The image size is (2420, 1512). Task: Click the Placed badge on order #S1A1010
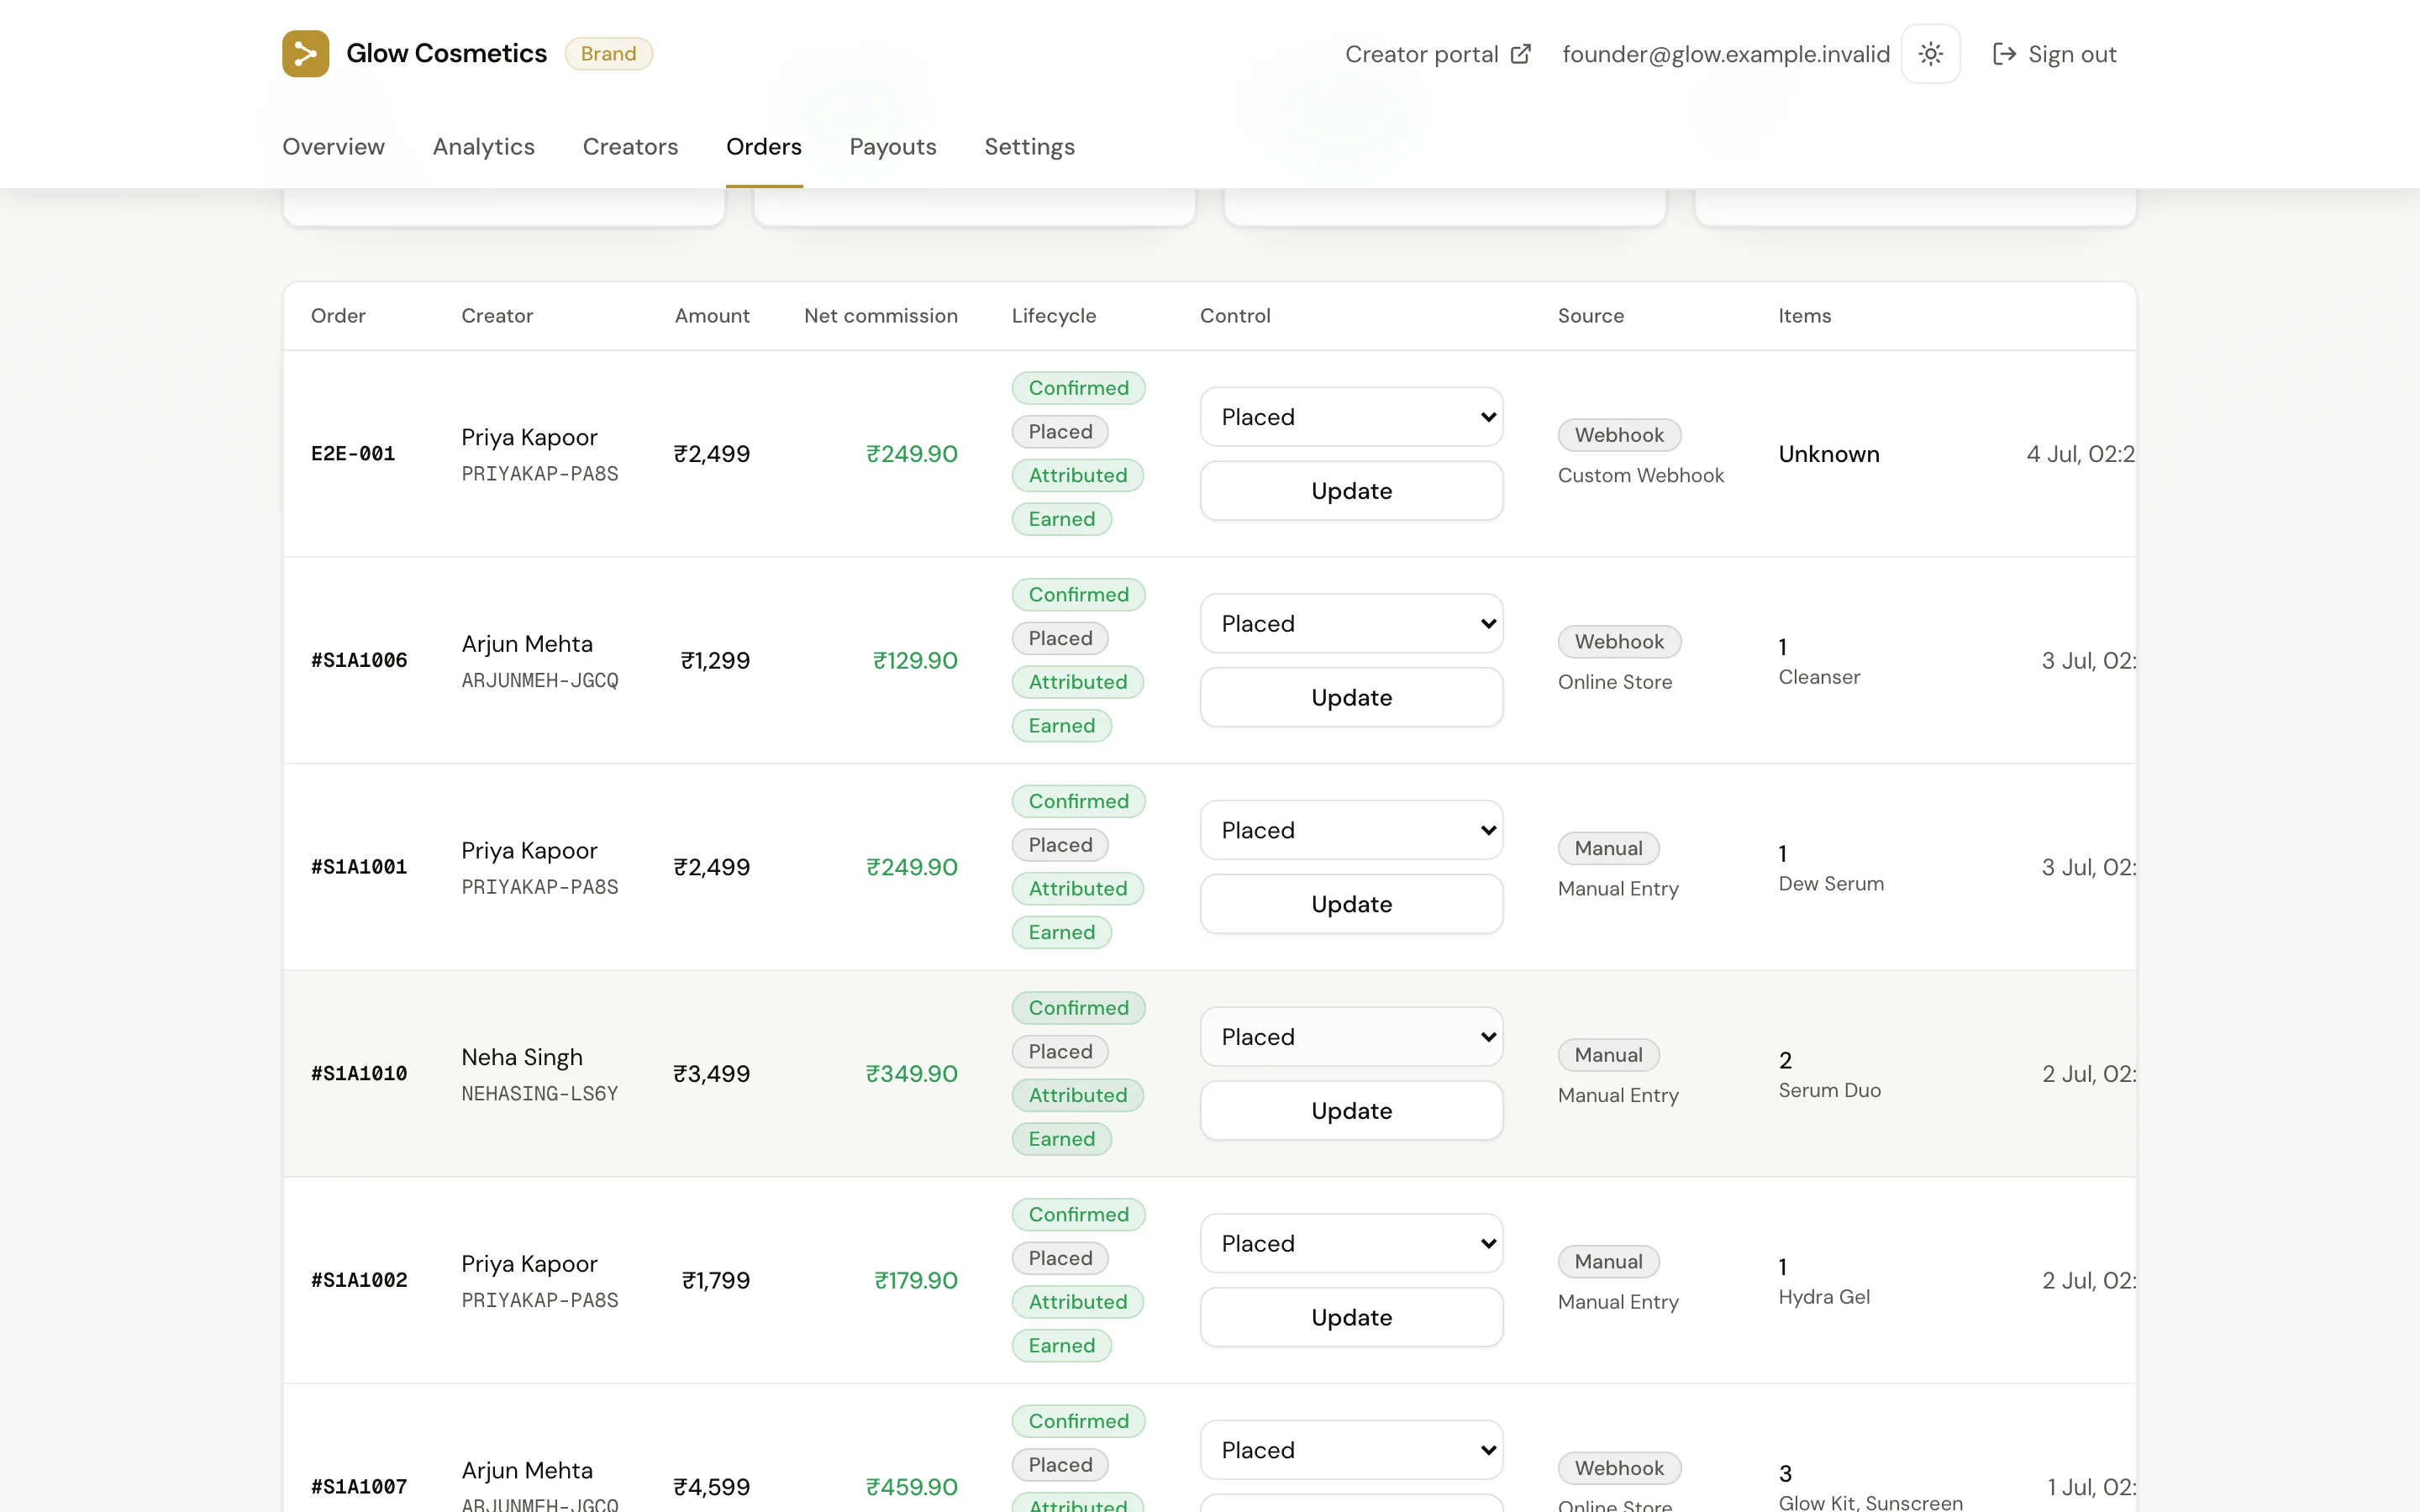click(1060, 1052)
